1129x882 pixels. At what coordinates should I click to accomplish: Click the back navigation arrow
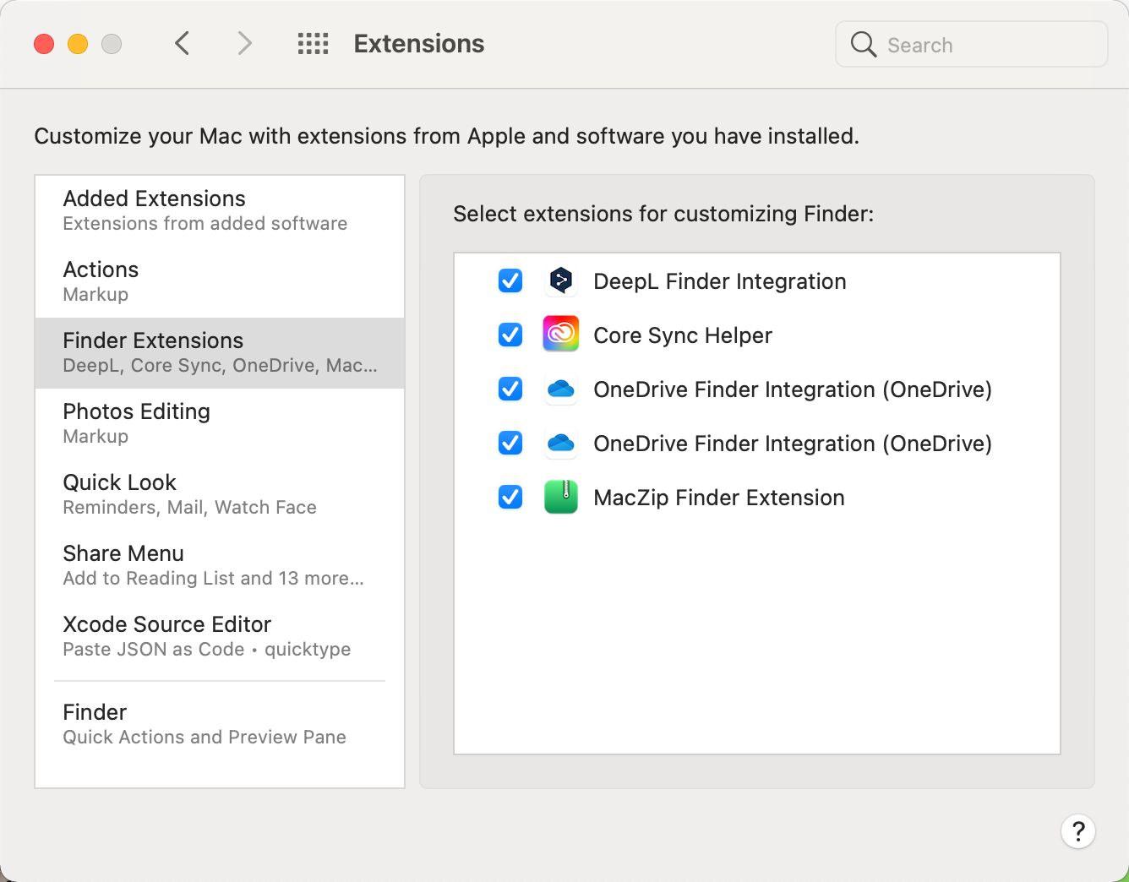click(182, 43)
